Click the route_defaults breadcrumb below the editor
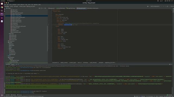The height and width of the screenshot is (97, 174). (93, 63)
